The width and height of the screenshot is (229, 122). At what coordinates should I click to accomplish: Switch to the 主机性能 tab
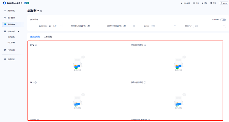(48, 37)
